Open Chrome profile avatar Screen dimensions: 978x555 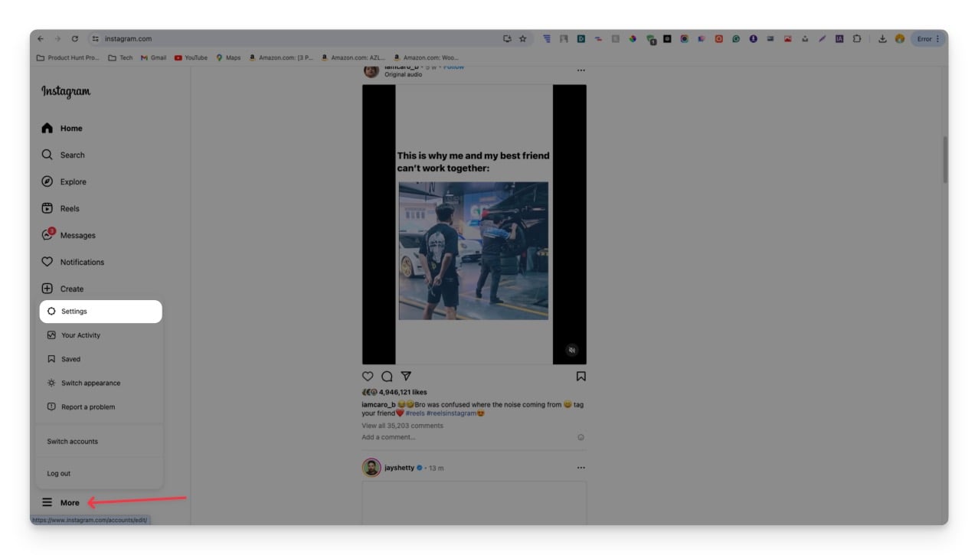[x=900, y=39]
